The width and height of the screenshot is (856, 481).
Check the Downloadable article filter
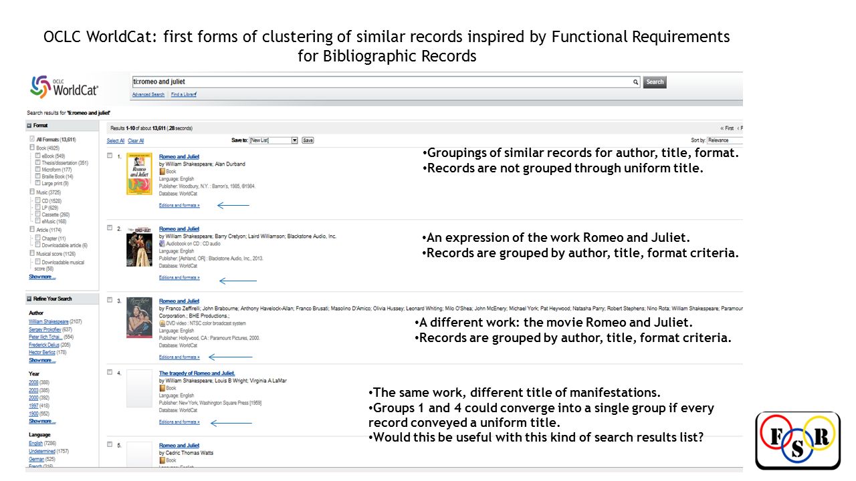pos(38,245)
